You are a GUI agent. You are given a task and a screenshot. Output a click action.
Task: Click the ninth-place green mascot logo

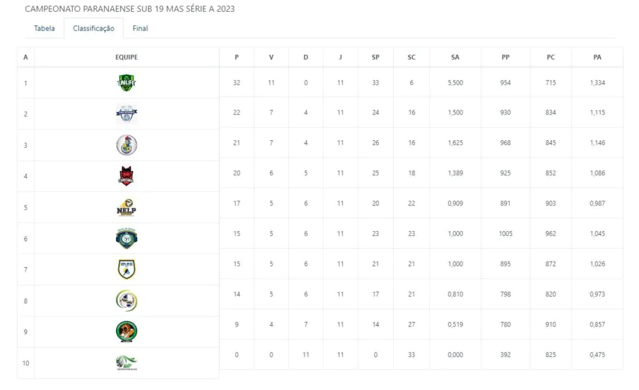[x=127, y=331]
